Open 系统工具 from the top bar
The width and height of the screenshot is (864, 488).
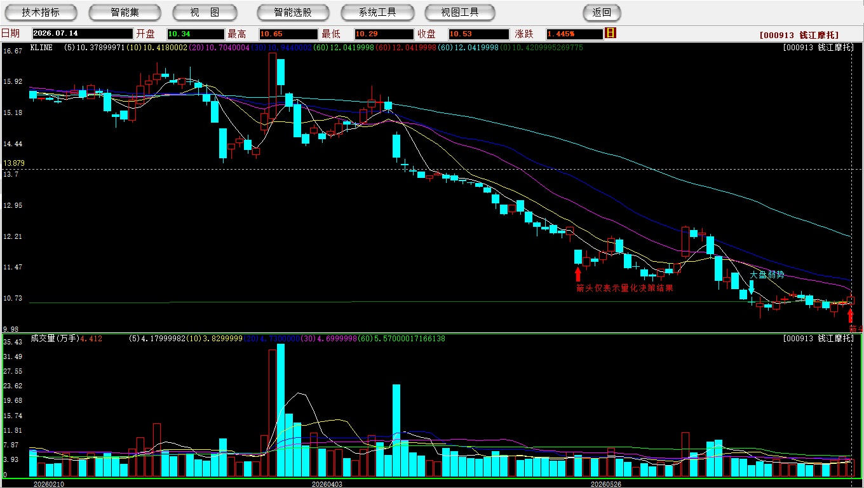pos(377,12)
